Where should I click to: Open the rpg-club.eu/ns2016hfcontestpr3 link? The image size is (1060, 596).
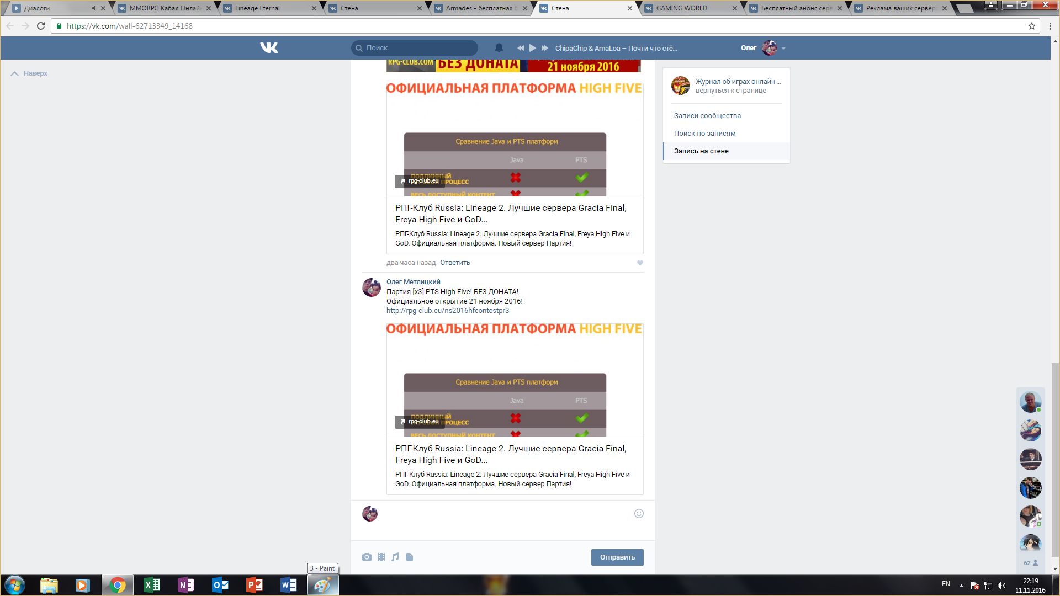pos(448,311)
